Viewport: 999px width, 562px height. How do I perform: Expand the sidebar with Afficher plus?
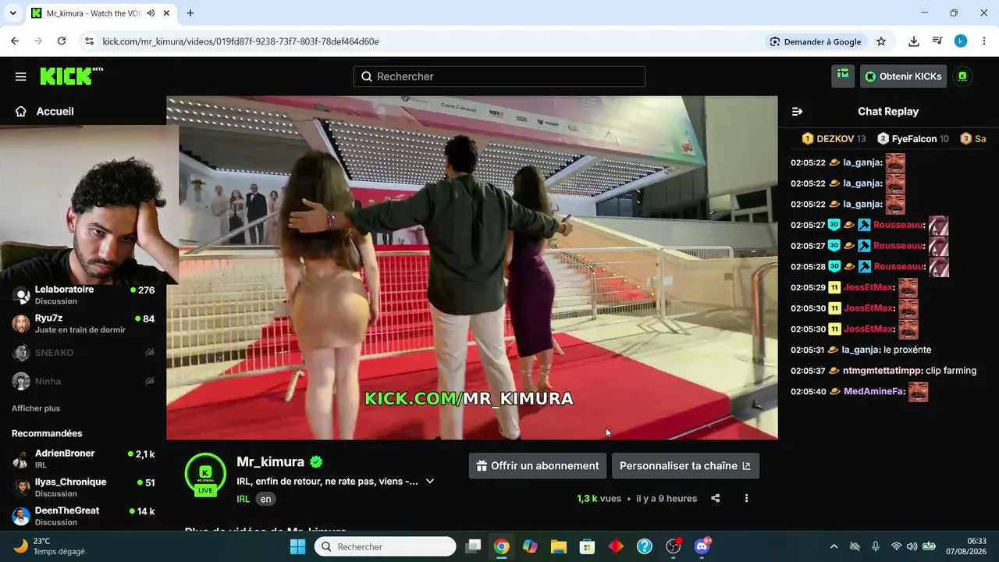(x=36, y=408)
